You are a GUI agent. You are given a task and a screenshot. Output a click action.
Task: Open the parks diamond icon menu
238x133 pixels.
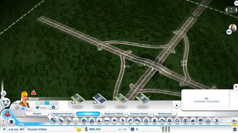pos(115,120)
